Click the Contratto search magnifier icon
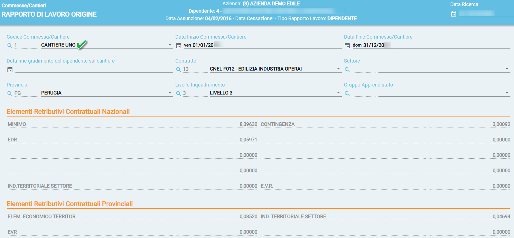The image size is (514, 238). click(x=178, y=69)
